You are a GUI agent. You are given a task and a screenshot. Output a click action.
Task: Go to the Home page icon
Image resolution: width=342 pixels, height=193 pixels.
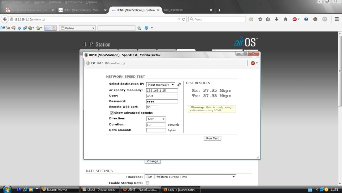285,19
